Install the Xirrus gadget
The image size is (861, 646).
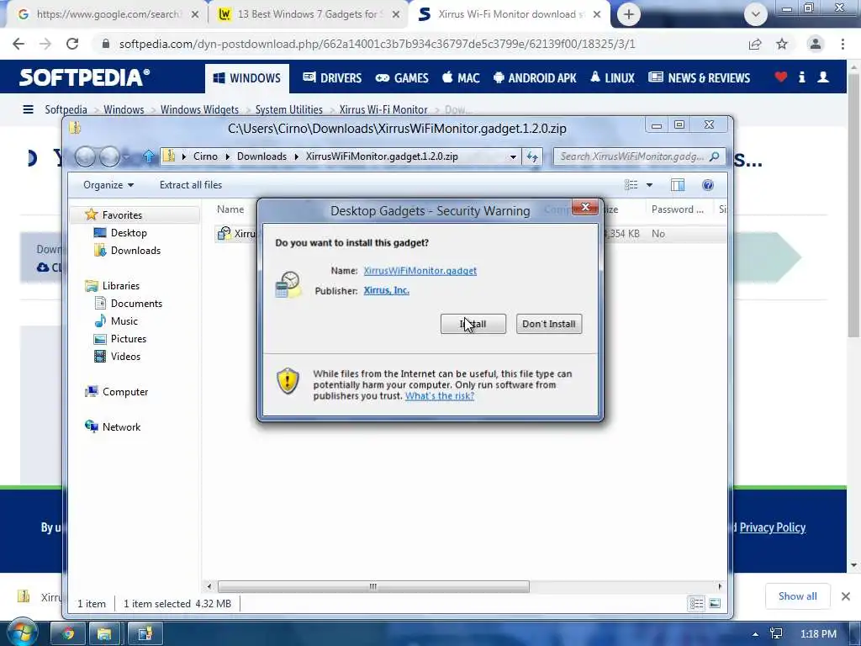(473, 324)
